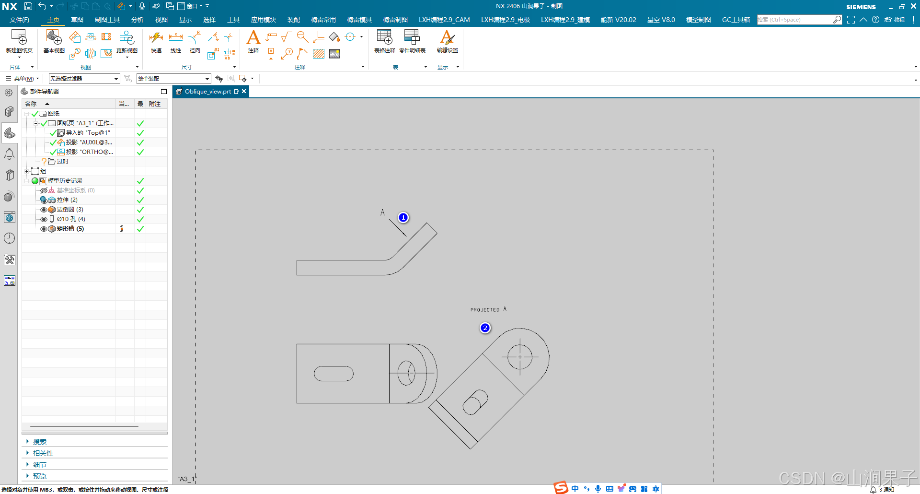Click the 附注 column header
Viewport: 920px width, 494px height.
click(x=156, y=104)
